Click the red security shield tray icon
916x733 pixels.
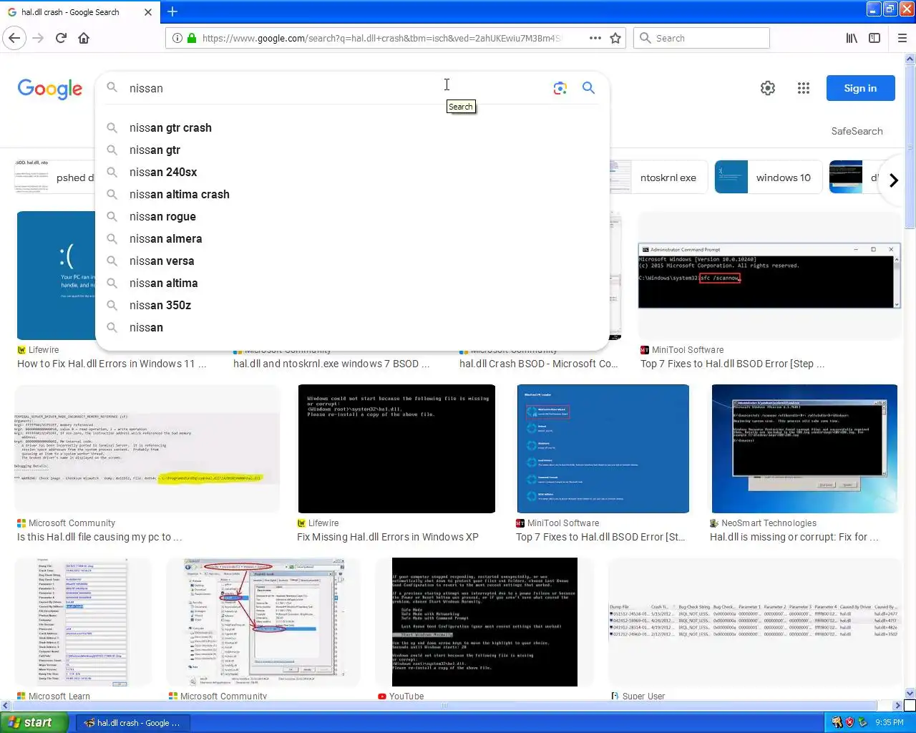click(849, 723)
